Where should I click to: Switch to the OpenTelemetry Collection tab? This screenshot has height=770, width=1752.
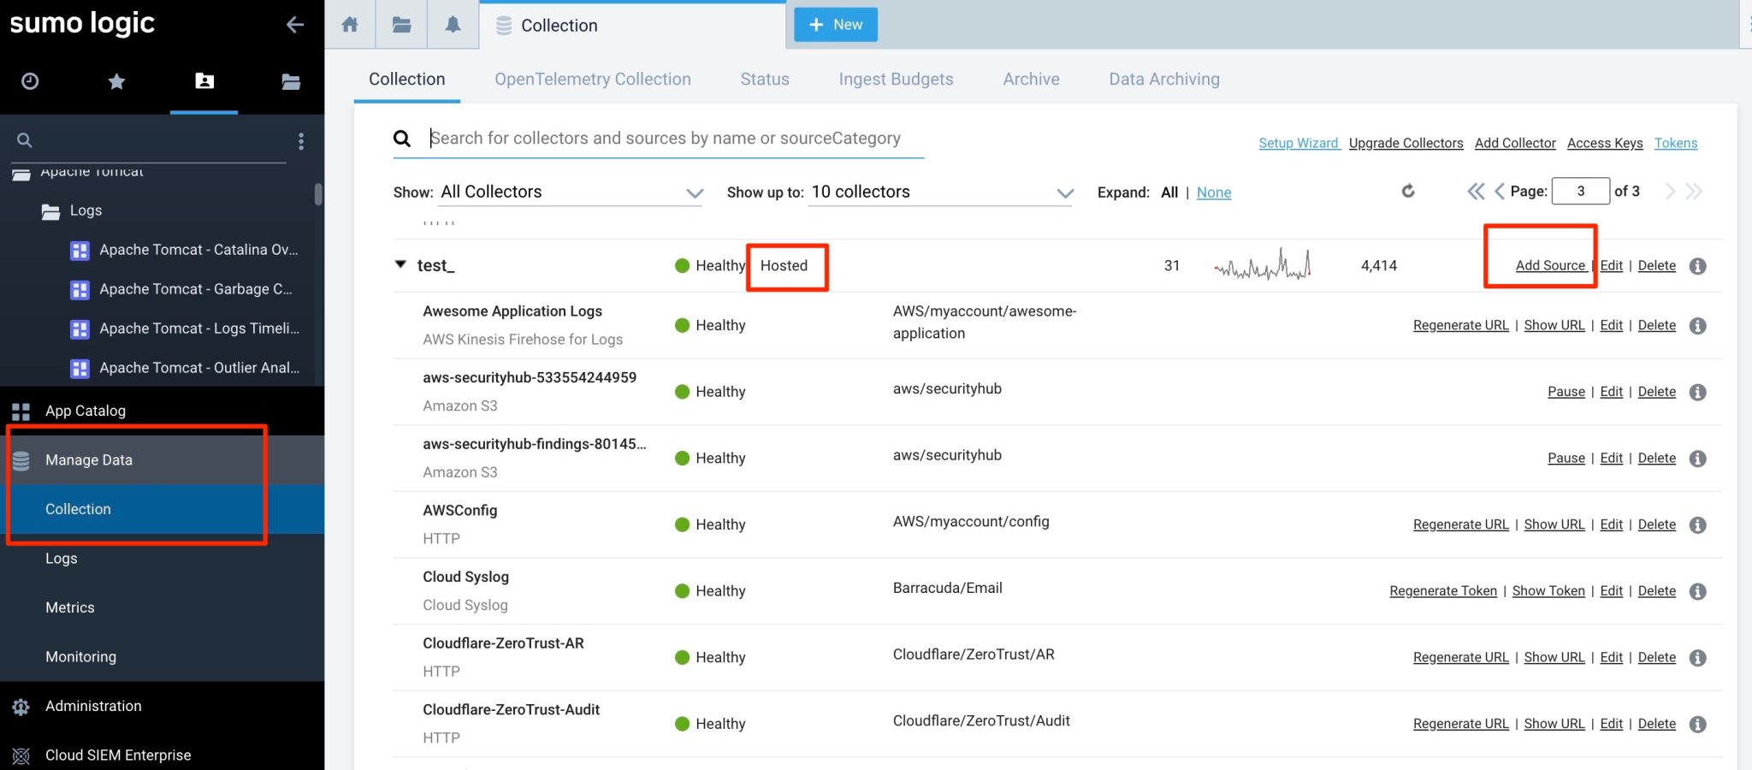pyautogui.click(x=593, y=79)
